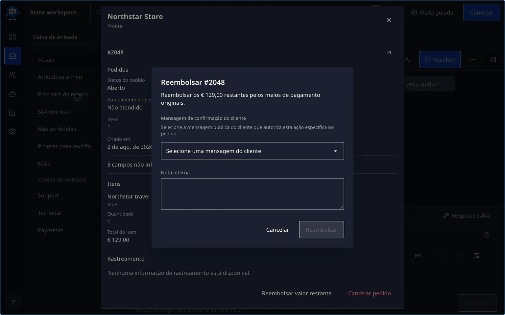
Task: Select the inbox icon in left sidebar
Action: point(12,56)
